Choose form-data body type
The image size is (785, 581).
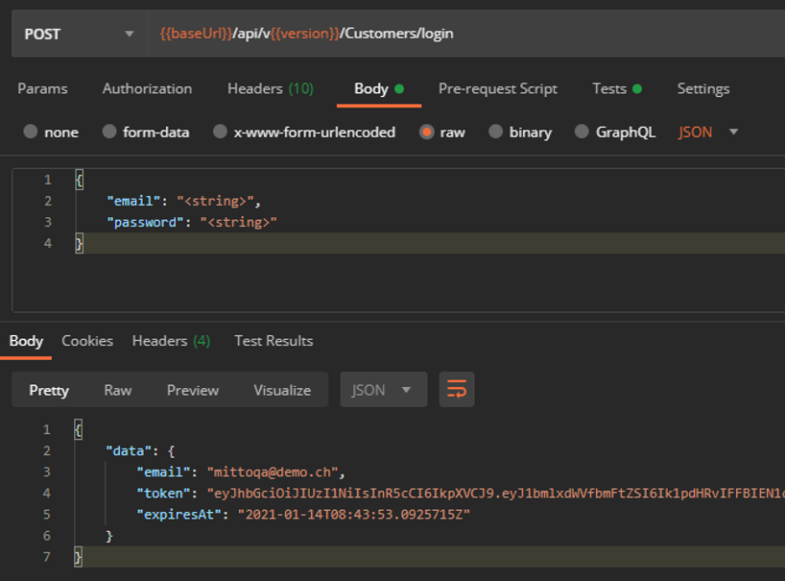[146, 132]
